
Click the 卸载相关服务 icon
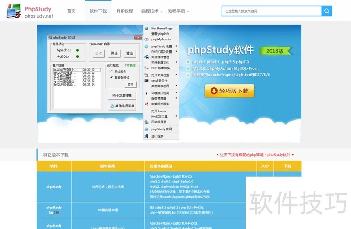coord(147,104)
